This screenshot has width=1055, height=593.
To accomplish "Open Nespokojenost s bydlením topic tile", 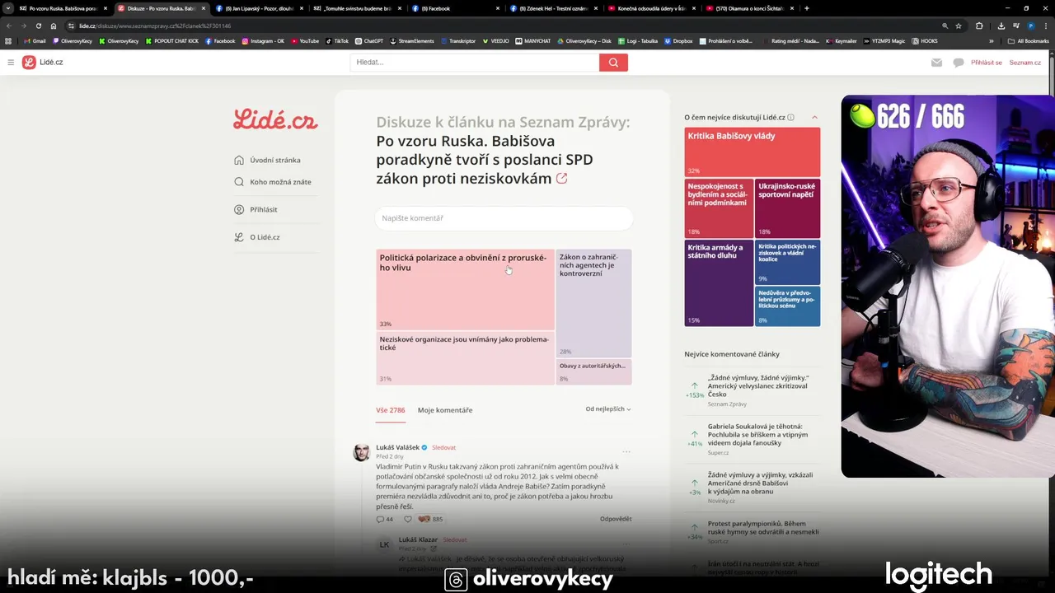I will (x=719, y=208).
